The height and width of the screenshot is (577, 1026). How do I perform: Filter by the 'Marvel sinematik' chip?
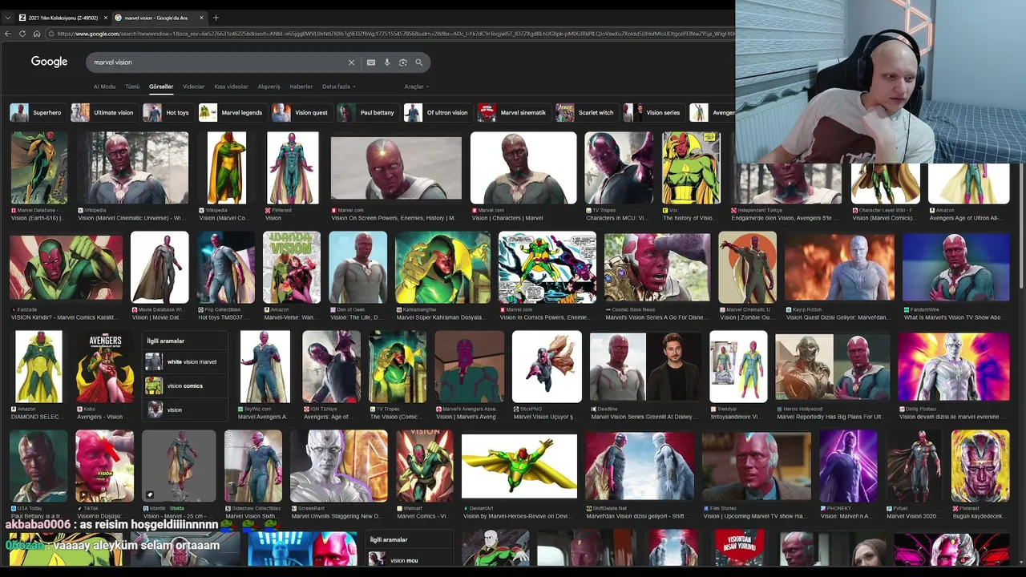[513, 112]
